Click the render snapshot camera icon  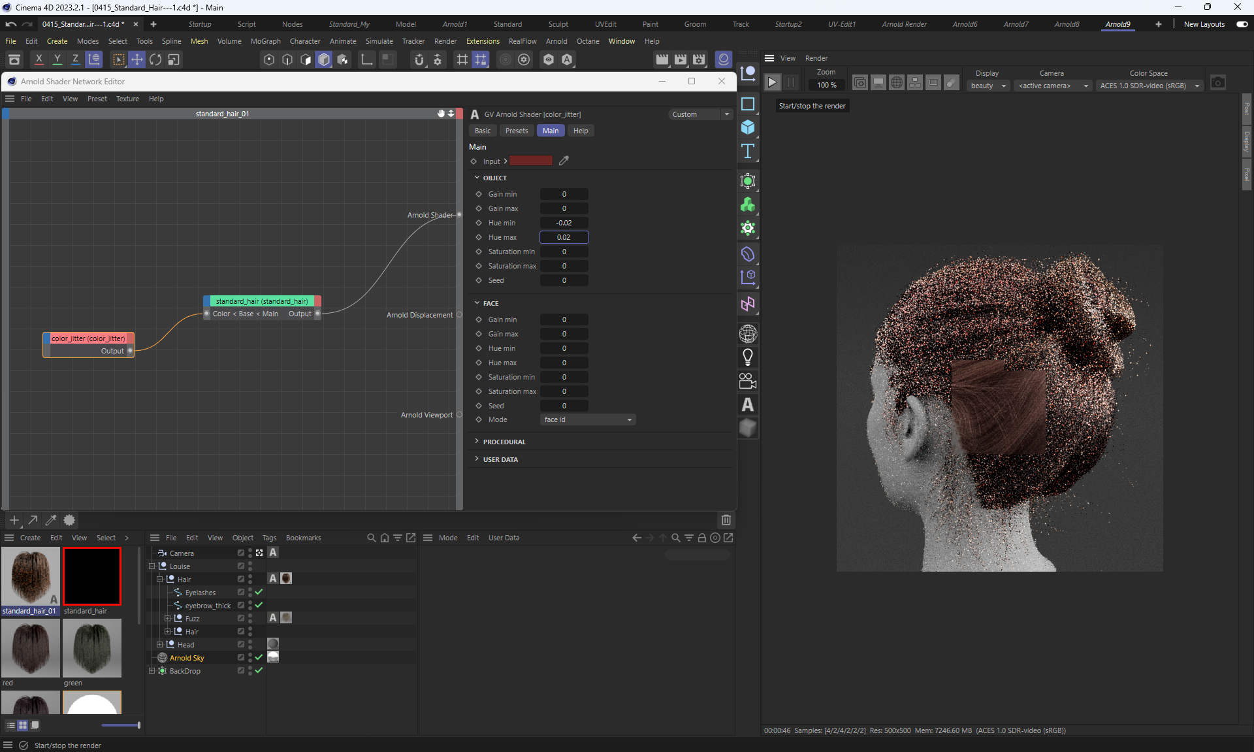pos(1217,83)
